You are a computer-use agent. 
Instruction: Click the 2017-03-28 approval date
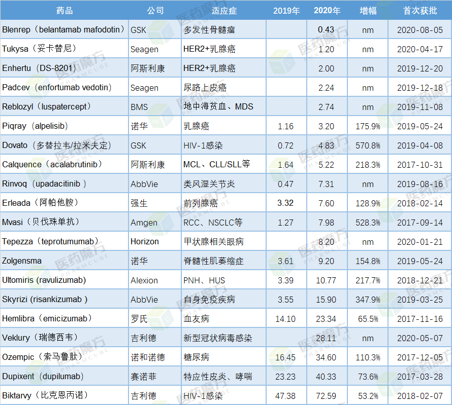(x=420, y=376)
